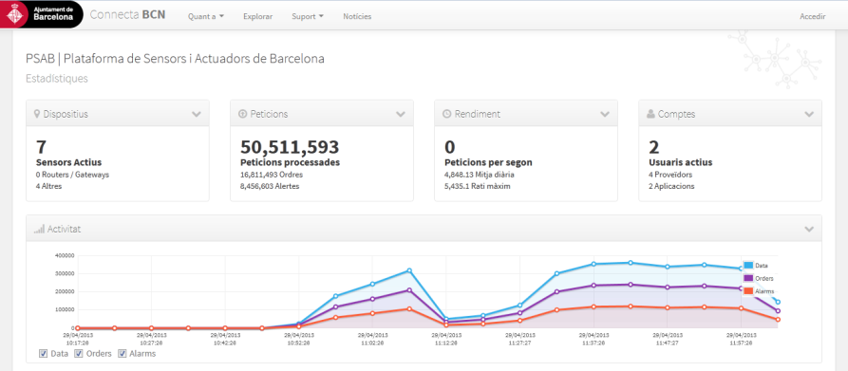The height and width of the screenshot is (371, 848).
Task: Toggle the Orders series checkbox
Action: coord(79,354)
